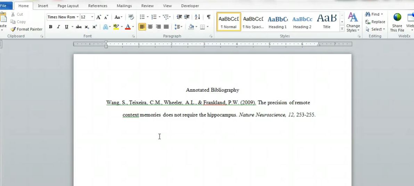Click the Sort A-Z icon

tap(197, 17)
